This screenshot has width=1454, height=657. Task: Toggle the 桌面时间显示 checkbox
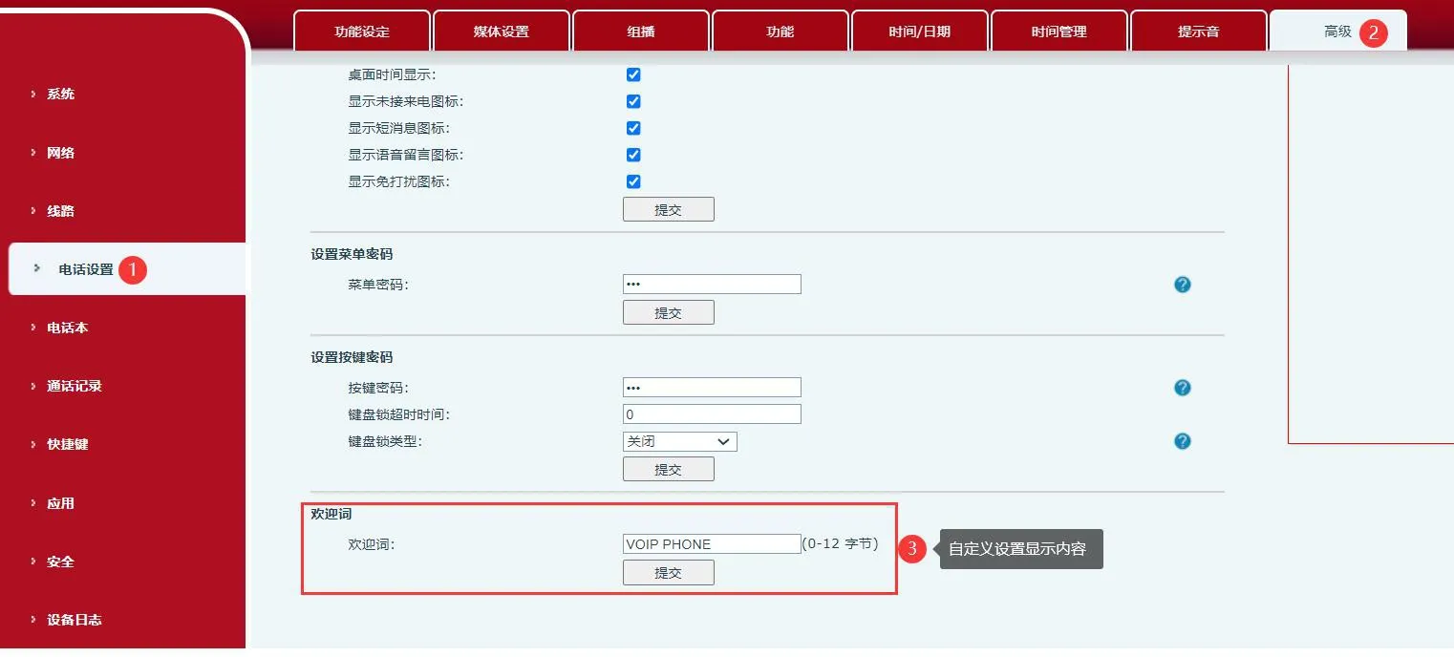633,74
